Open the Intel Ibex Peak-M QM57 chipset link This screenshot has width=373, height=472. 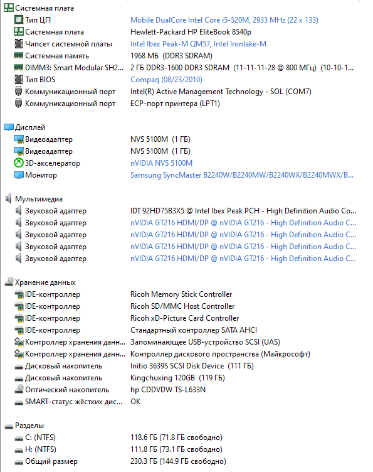coord(198,44)
